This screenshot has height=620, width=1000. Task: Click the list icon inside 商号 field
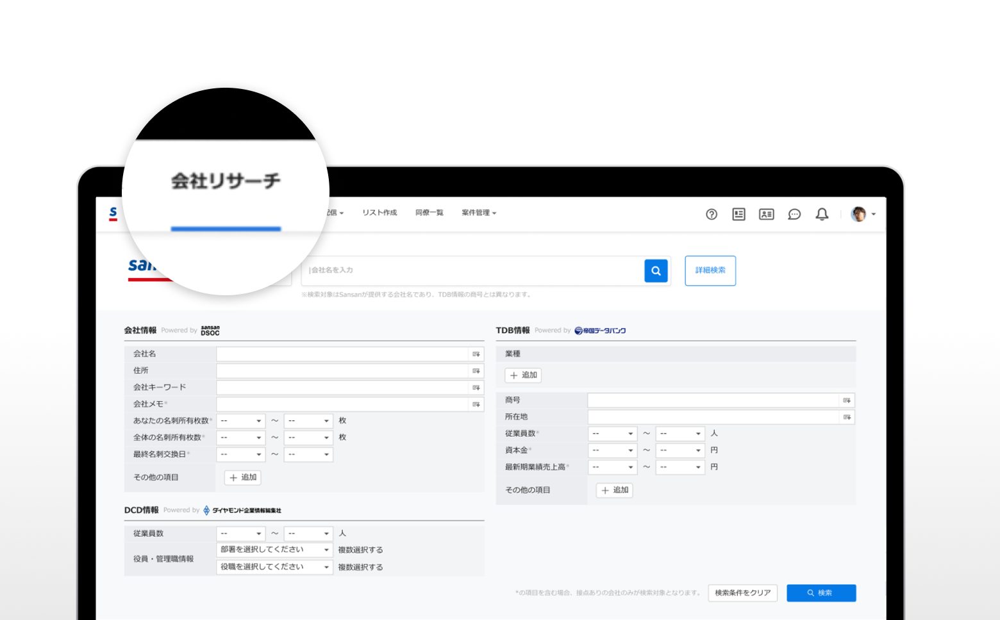pyautogui.click(x=847, y=400)
